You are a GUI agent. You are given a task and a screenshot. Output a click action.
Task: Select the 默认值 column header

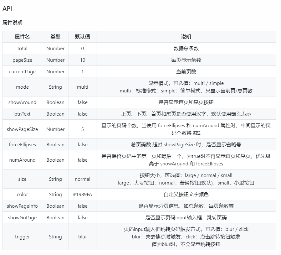click(82, 37)
